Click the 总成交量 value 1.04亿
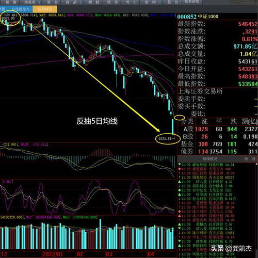258x258 pixels. point(249,54)
